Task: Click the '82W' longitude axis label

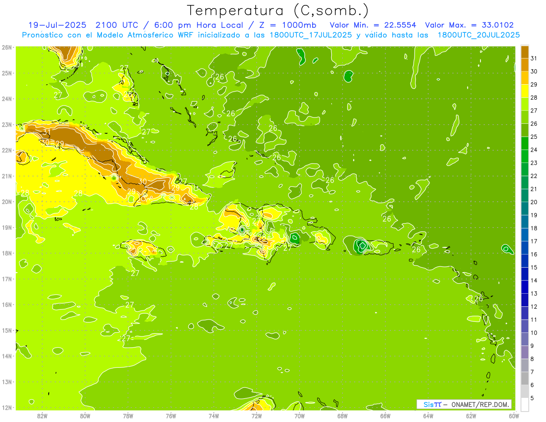Action: pos(42,416)
